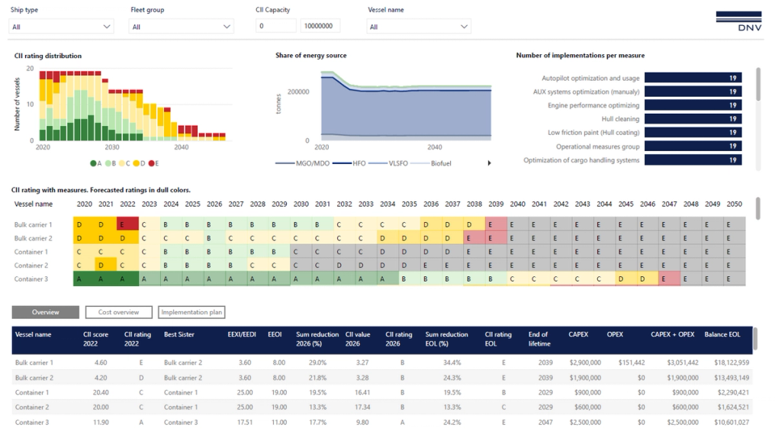Open the Ship type dropdown

click(61, 25)
